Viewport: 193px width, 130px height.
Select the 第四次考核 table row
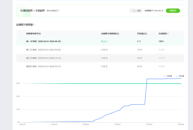click(100, 66)
